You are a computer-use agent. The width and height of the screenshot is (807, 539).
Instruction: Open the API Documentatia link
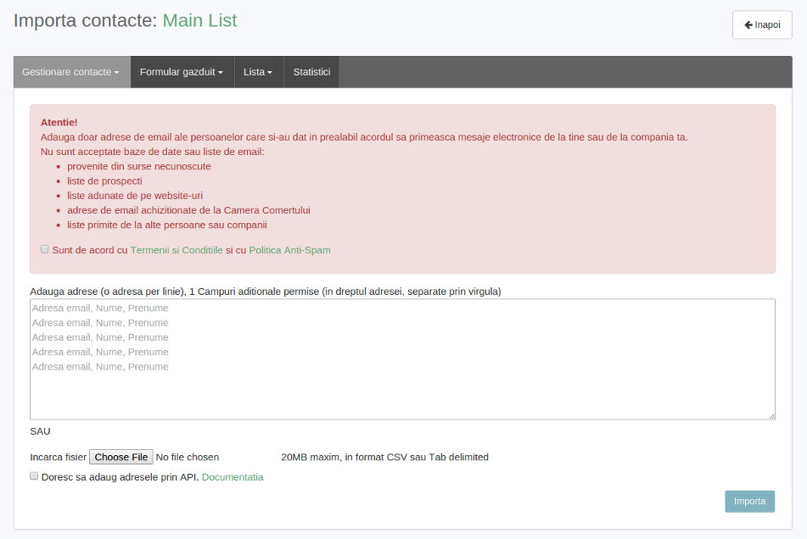point(233,477)
